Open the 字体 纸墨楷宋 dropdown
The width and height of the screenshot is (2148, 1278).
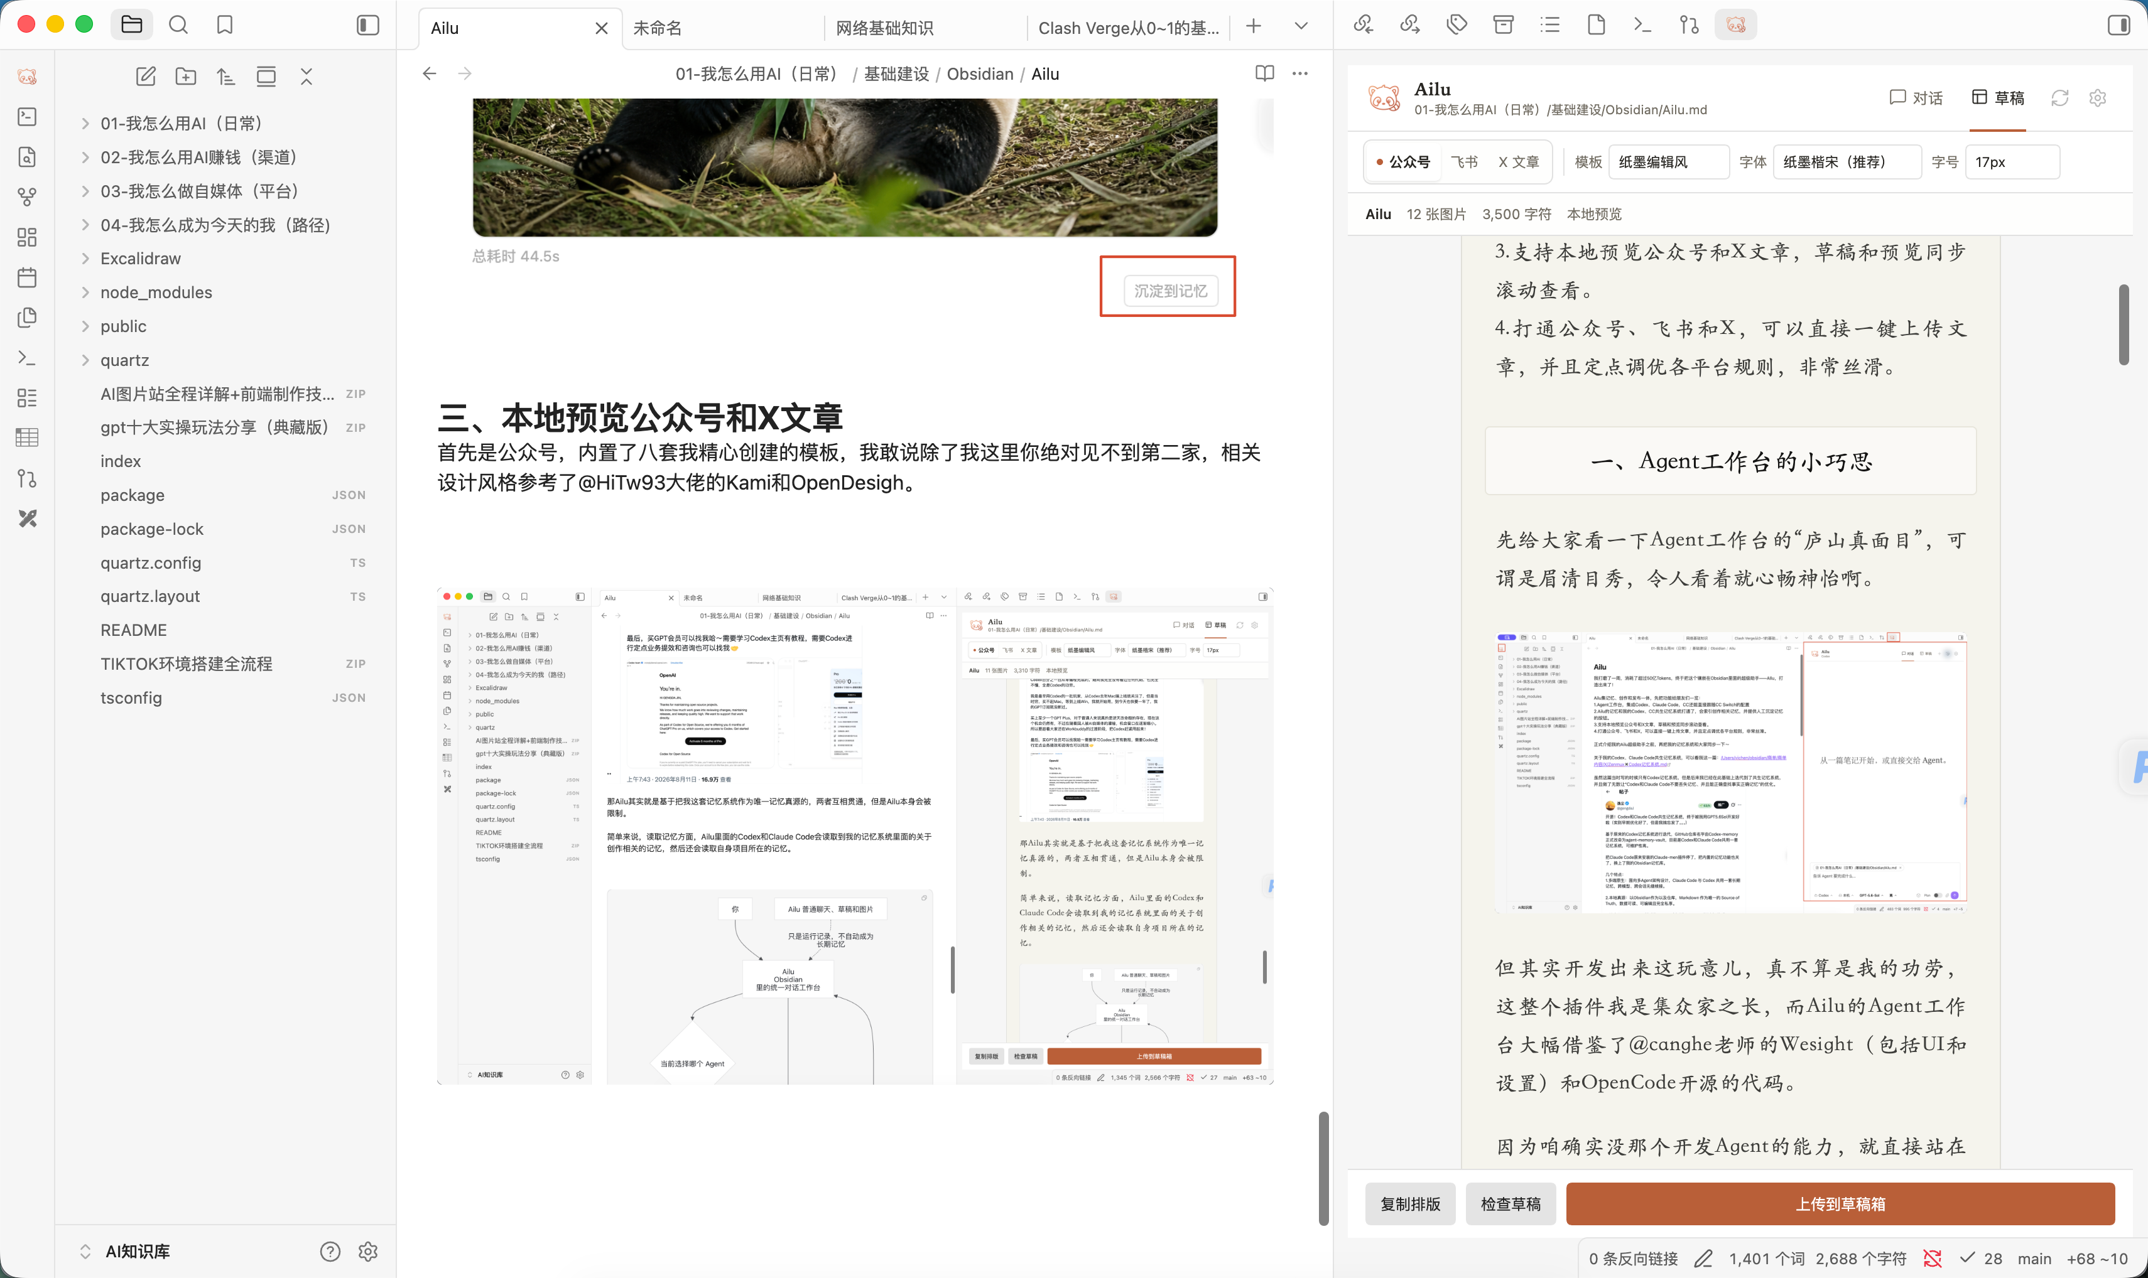pyautogui.click(x=1847, y=162)
